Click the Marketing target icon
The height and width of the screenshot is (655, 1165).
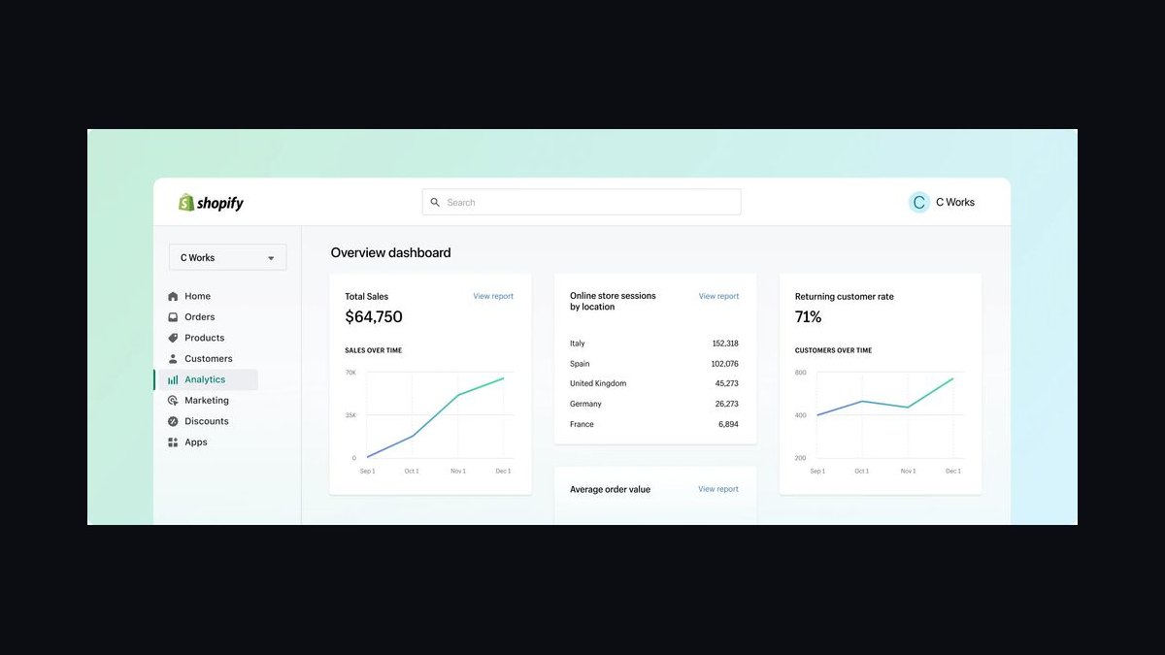[173, 401]
